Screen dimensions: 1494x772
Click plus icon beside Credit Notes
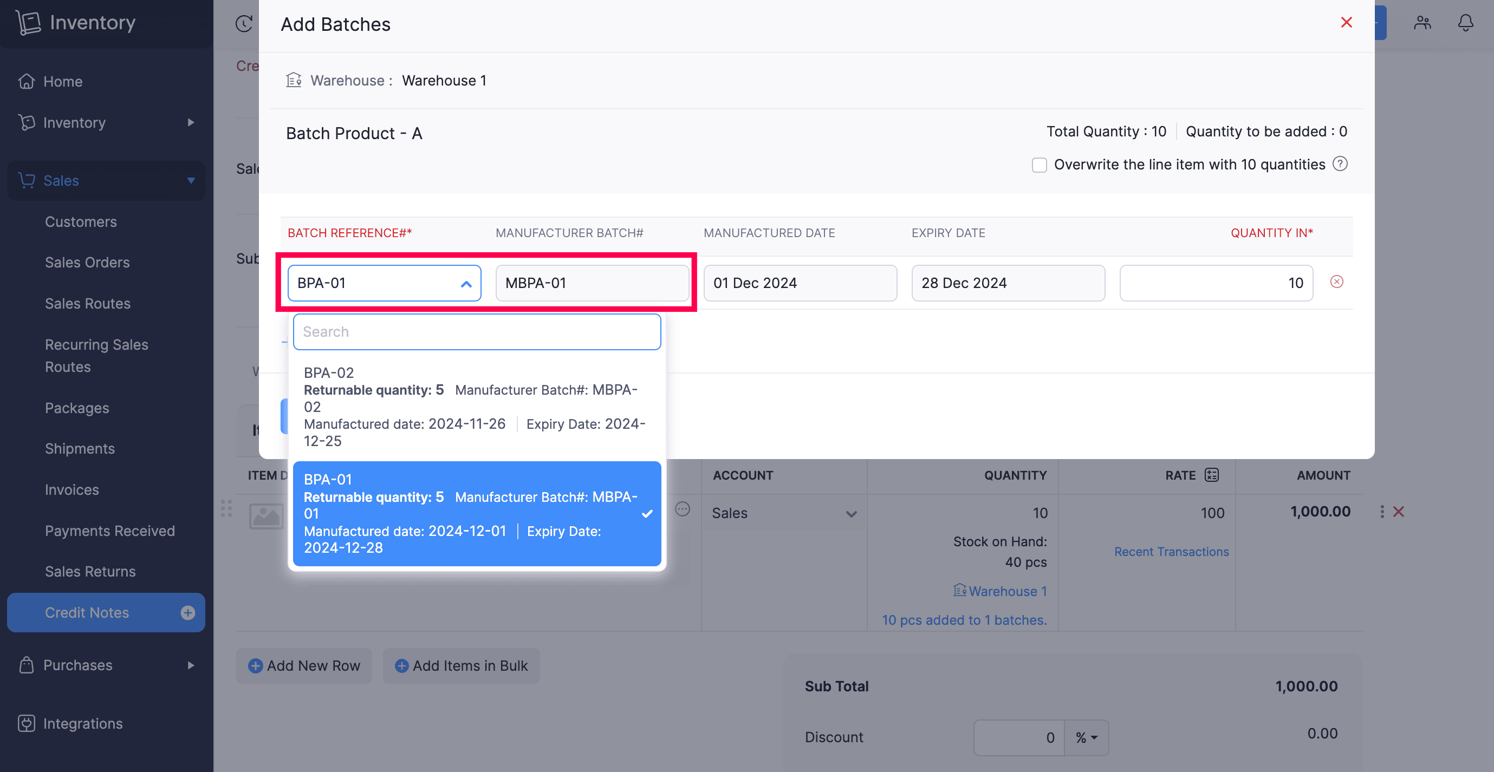[187, 613]
